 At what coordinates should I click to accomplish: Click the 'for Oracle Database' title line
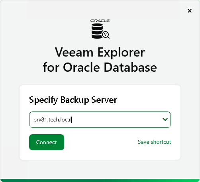100,67
